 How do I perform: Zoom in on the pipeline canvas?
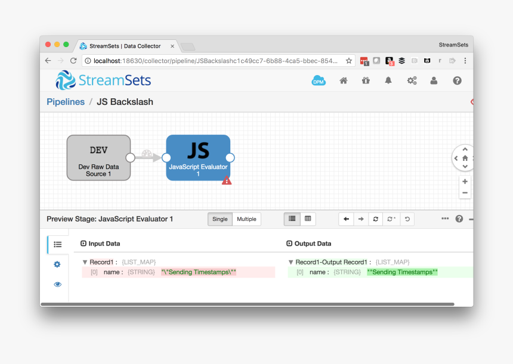[x=465, y=181]
